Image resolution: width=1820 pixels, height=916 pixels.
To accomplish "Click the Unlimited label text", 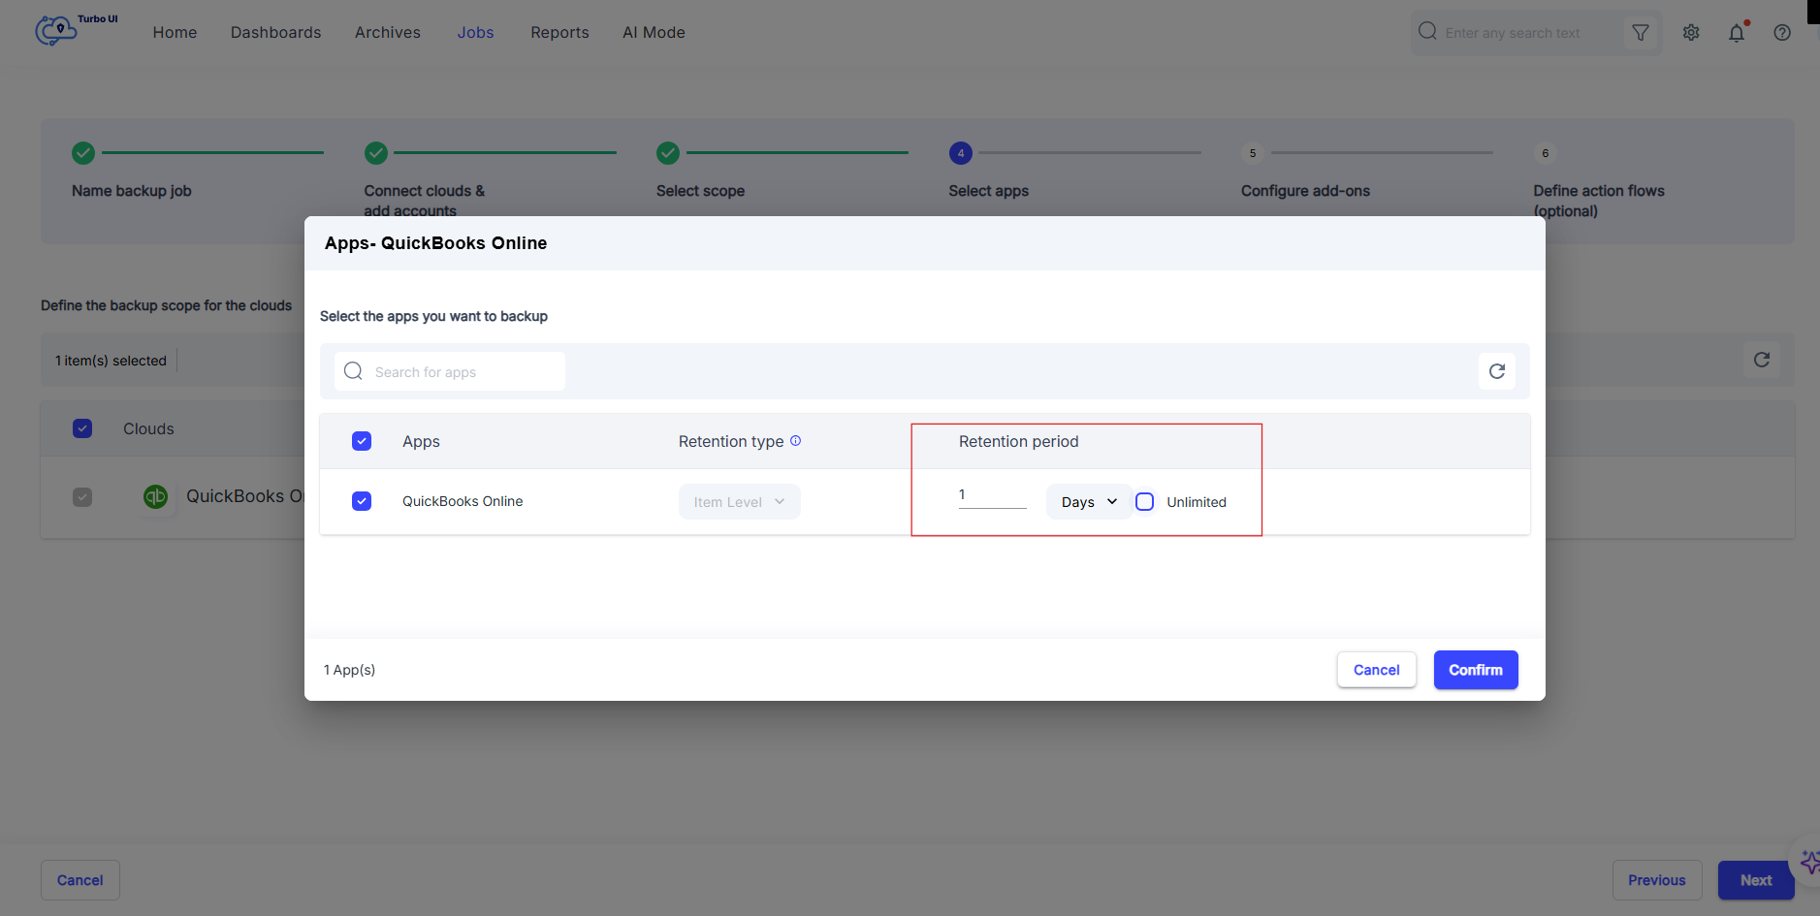I will click(1197, 502).
